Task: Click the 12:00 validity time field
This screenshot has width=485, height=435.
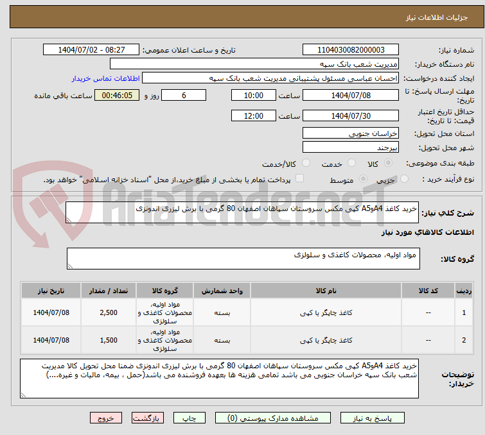Action: [x=254, y=116]
